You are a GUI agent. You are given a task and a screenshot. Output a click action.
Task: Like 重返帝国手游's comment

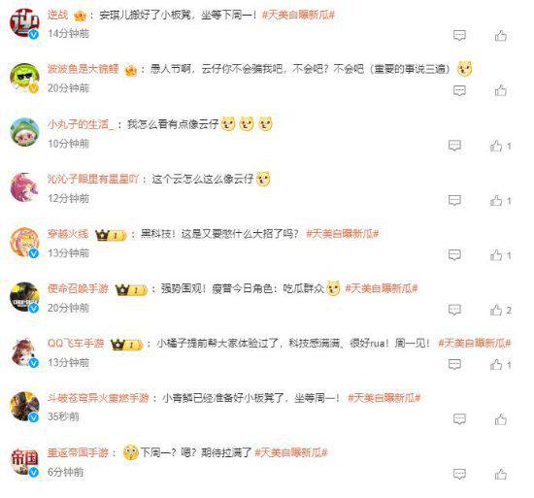501,474
